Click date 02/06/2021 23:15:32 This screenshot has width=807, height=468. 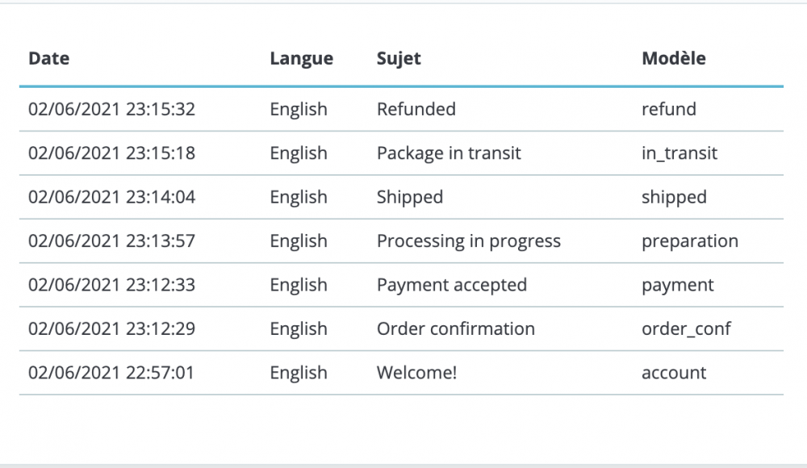tap(111, 109)
